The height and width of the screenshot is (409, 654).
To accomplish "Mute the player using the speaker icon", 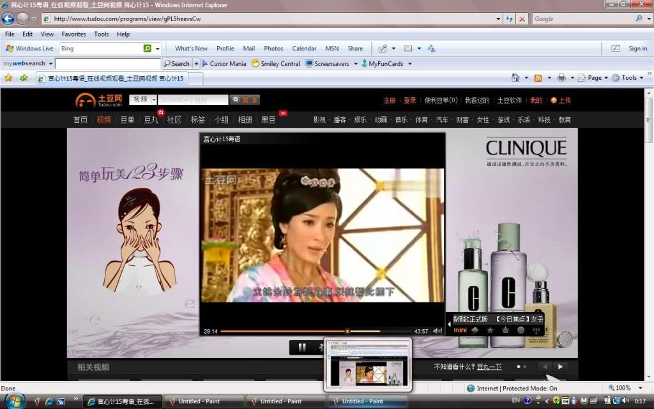I will click(x=437, y=330).
